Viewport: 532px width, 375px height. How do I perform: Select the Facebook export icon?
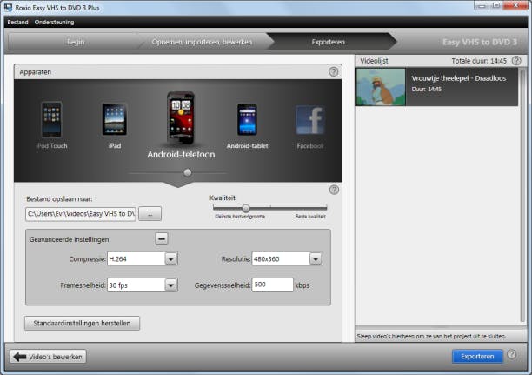[310, 119]
